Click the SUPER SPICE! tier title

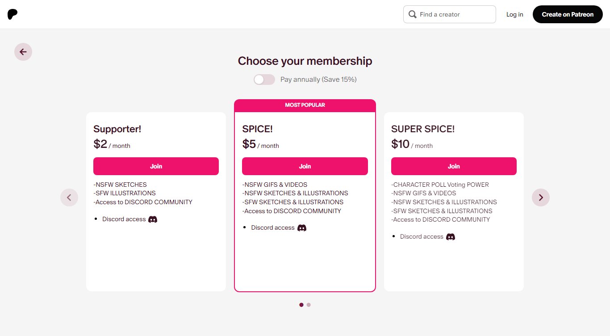click(x=423, y=129)
